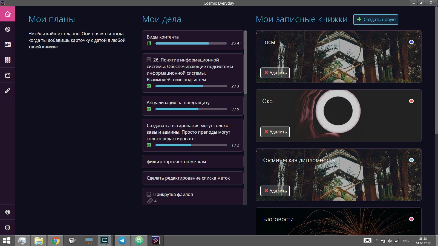
Task: Select the blue radio dot on "Госы"
Action: click(x=411, y=42)
